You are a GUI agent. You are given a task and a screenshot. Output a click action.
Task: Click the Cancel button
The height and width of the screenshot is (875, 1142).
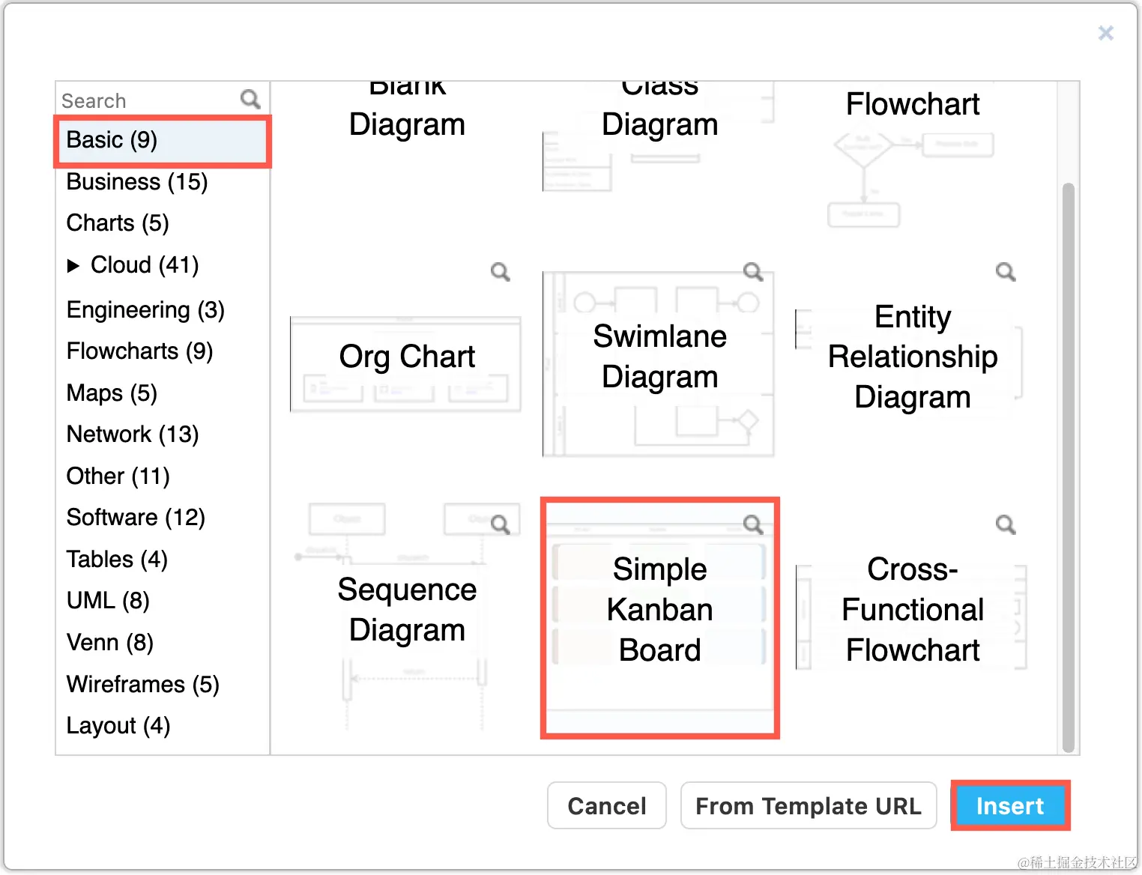[606, 806]
